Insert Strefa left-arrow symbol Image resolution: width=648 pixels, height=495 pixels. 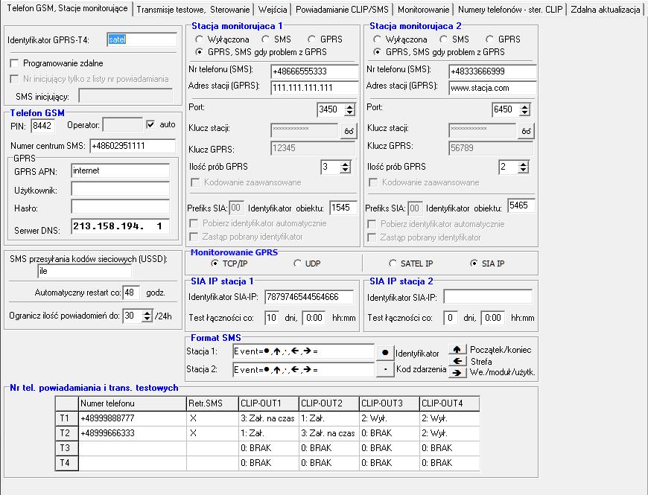tap(457, 361)
